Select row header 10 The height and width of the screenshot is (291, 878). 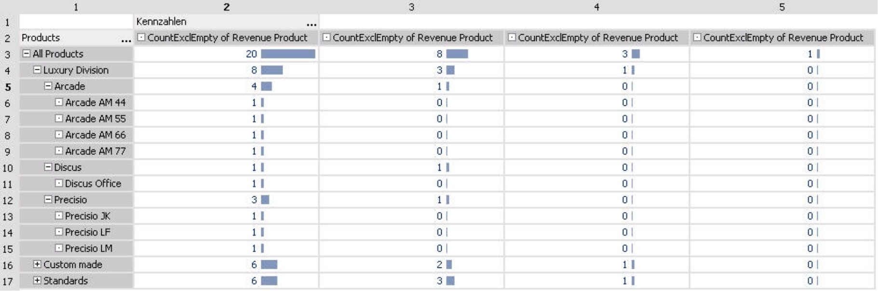click(8, 168)
